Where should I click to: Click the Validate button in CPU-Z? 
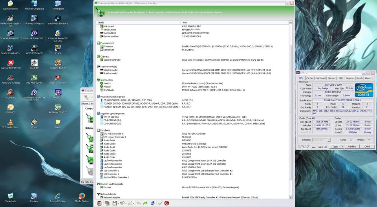[x=351, y=146]
